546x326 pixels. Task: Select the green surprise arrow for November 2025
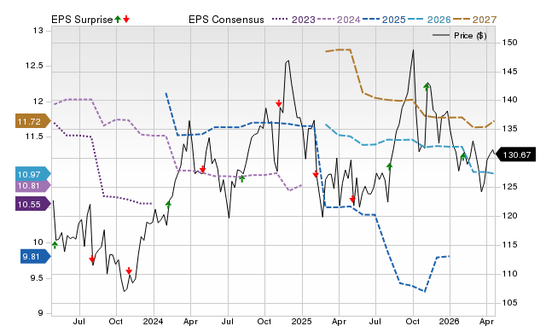pyautogui.click(x=427, y=87)
